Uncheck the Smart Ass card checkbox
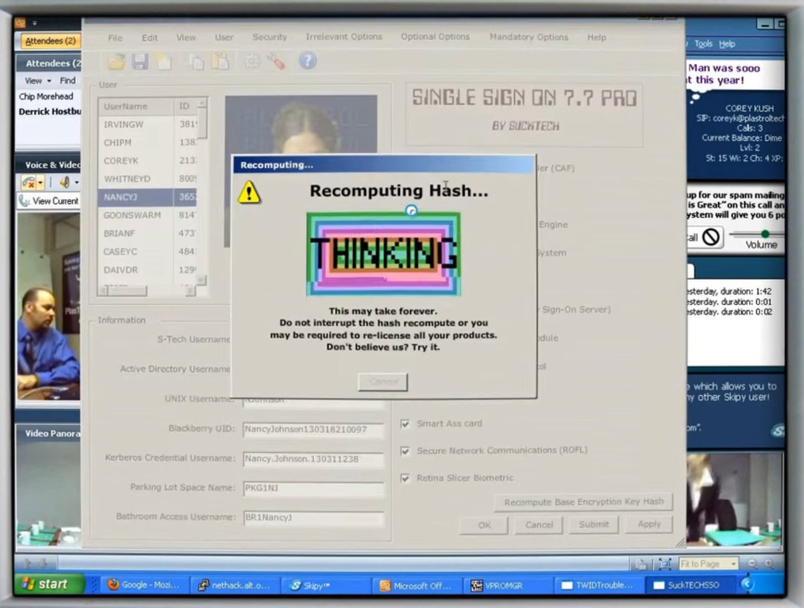Viewport: 804px width, 608px height. (405, 423)
